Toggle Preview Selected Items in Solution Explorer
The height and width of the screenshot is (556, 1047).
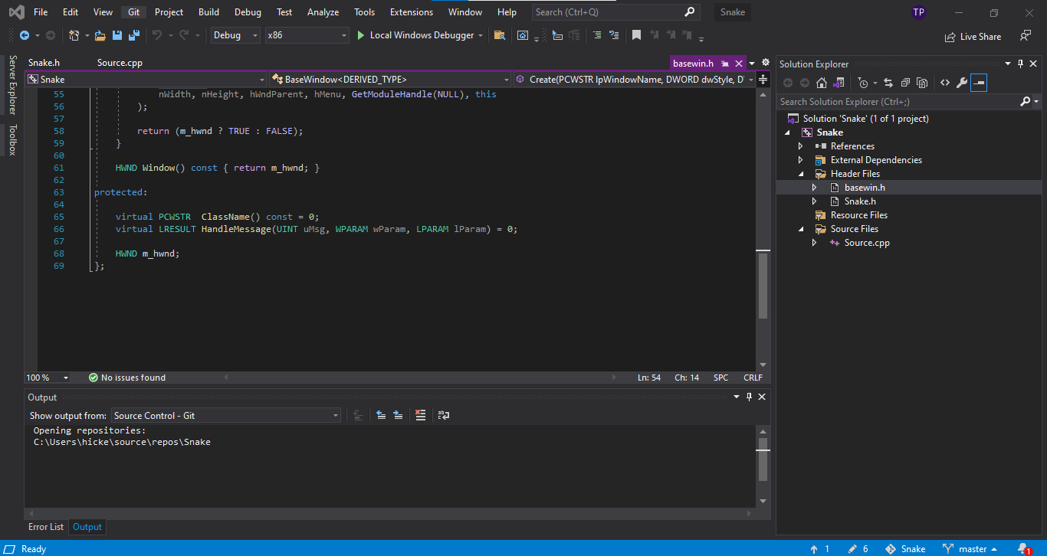pos(979,83)
